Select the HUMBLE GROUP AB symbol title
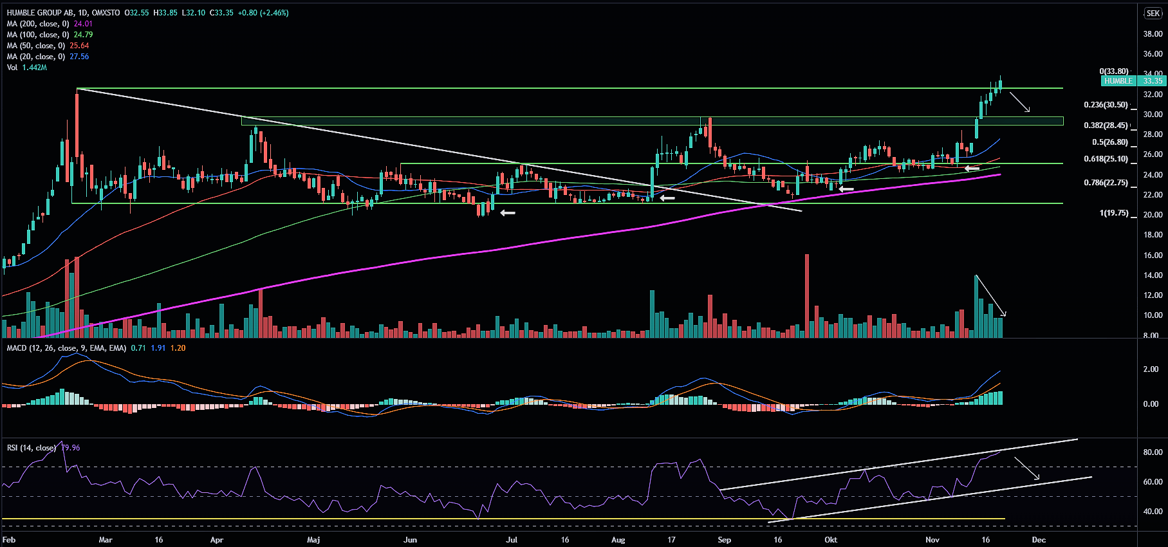 [63, 13]
